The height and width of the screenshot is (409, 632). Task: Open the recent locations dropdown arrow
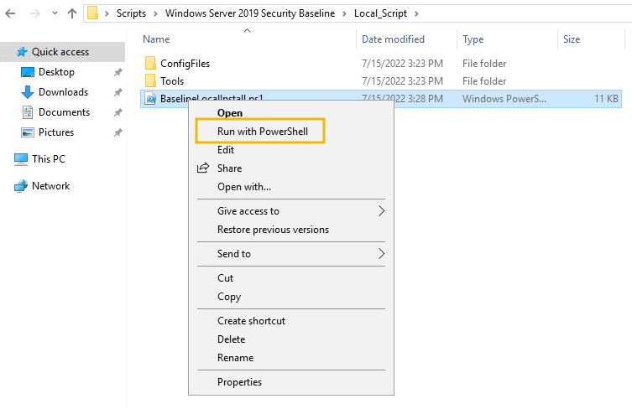pyautogui.click(x=55, y=13)
